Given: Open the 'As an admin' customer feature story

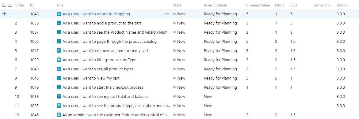Looking at the screenshot, I should tap(116, 115).
